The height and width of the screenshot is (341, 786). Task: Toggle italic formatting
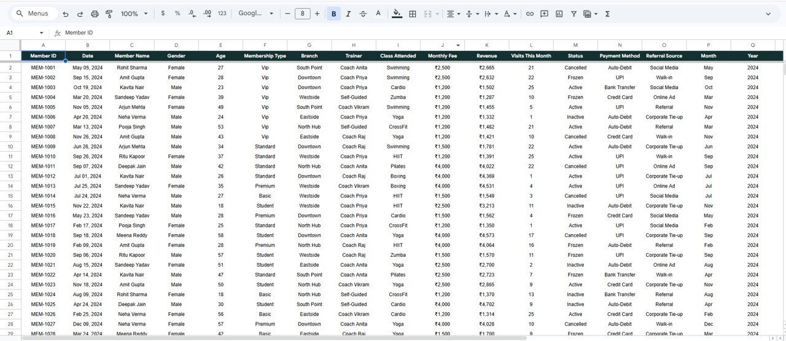point(348,14)
